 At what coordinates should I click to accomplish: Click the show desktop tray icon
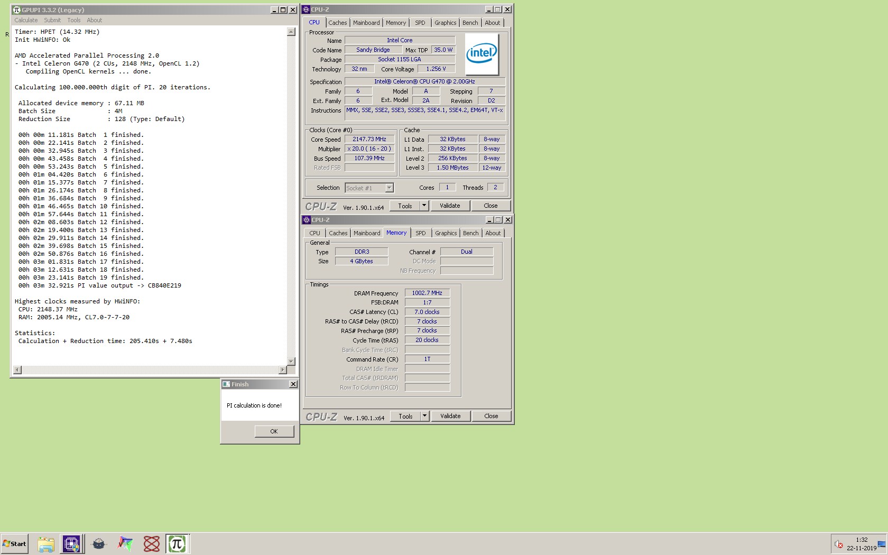(x=882, y=544)
